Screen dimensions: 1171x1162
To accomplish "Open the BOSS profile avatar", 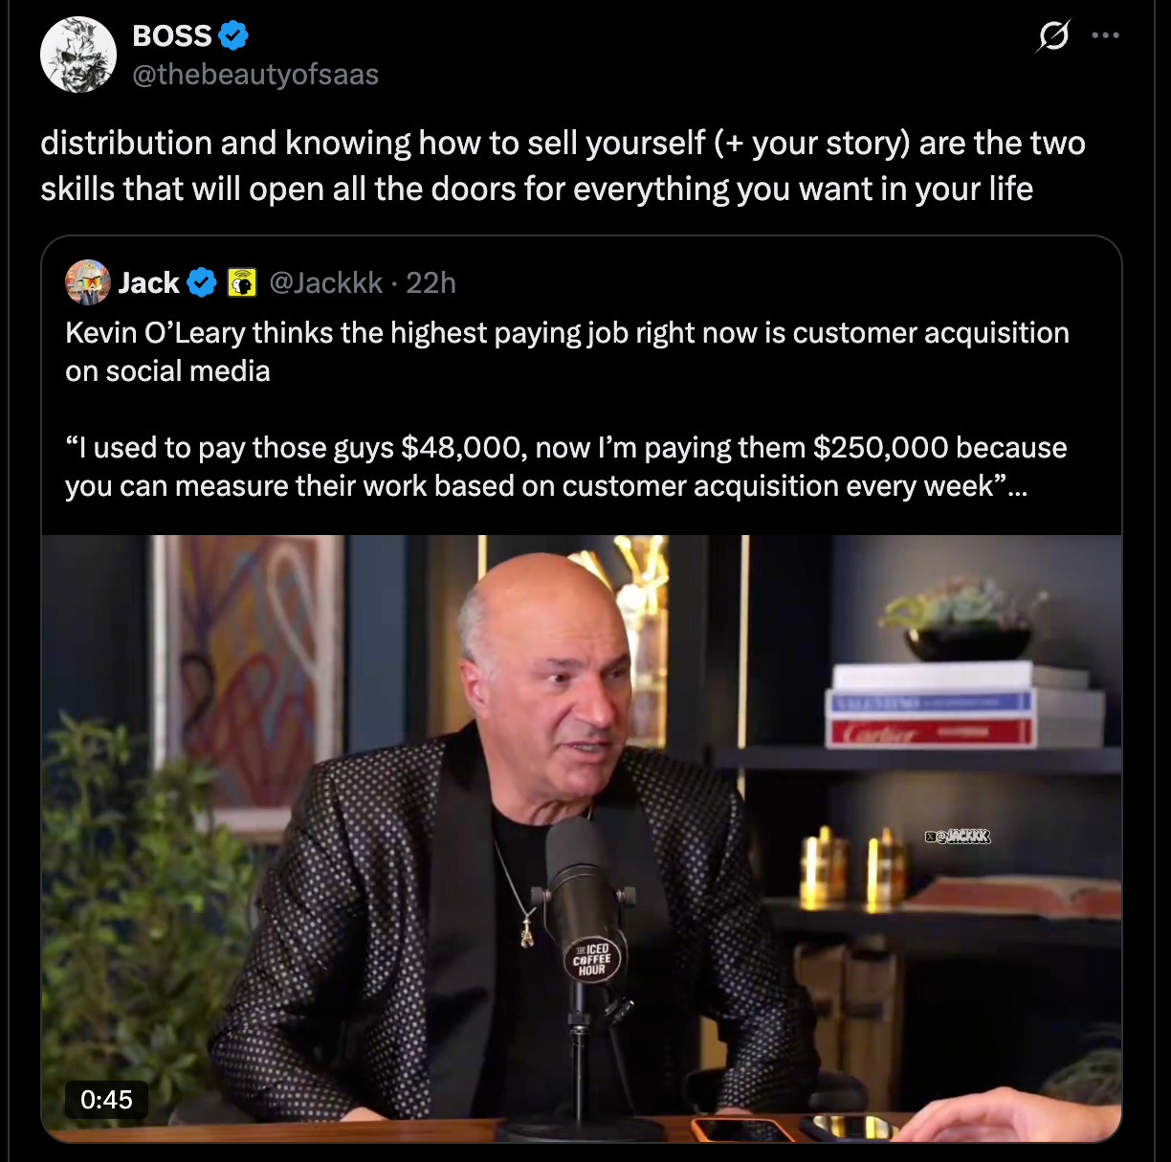I will tap(78, 55).
